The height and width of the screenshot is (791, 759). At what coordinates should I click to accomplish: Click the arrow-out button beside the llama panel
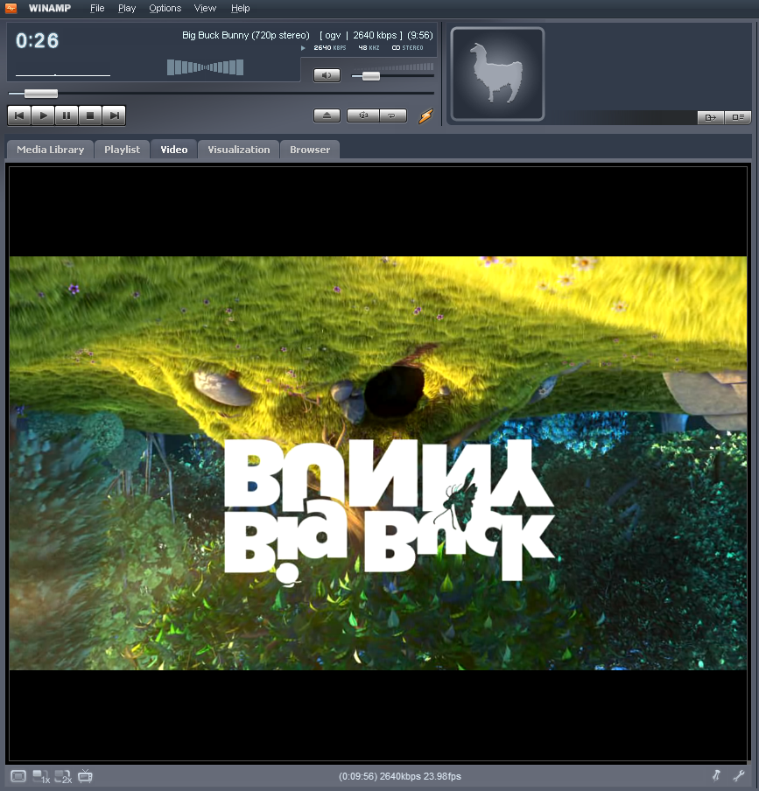[x=711, y=117]
